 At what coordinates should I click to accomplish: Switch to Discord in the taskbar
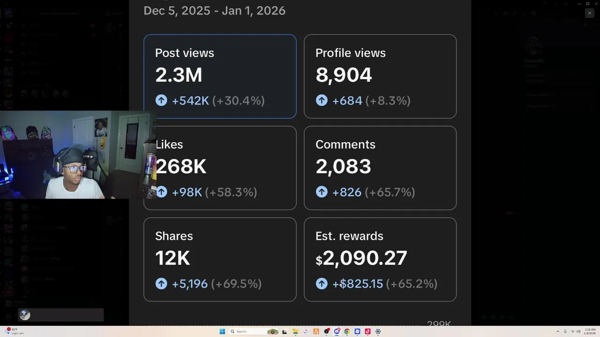(337, 331)
